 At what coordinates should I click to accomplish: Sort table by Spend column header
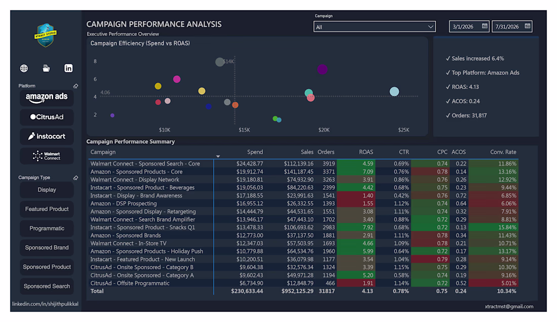pos(255,152)
